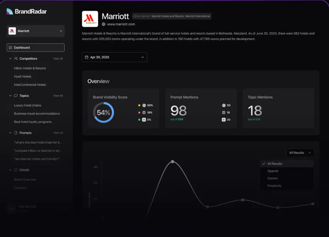
Task: Open prompt "what's the best hotel chain"
Action: 38,142
